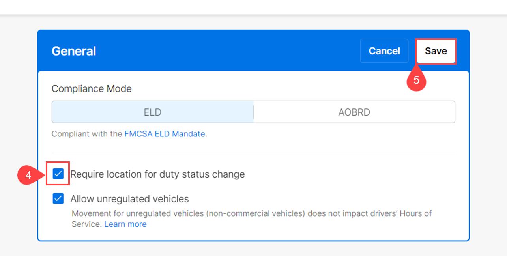Click the Save button
The image size is (507, 256).
[436, 51]
